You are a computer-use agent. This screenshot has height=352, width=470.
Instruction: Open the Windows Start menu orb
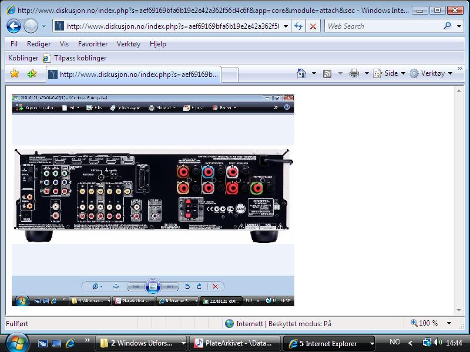pos(17,343)
